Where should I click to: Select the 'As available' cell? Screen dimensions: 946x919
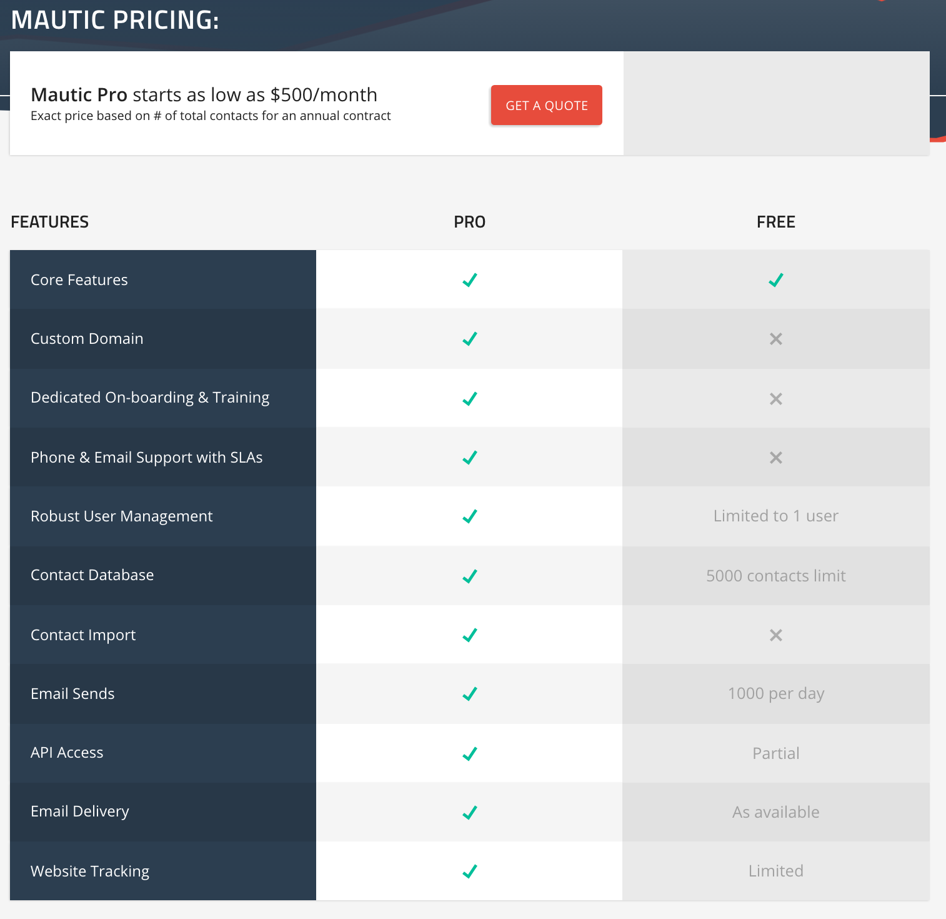coord(776,812)
